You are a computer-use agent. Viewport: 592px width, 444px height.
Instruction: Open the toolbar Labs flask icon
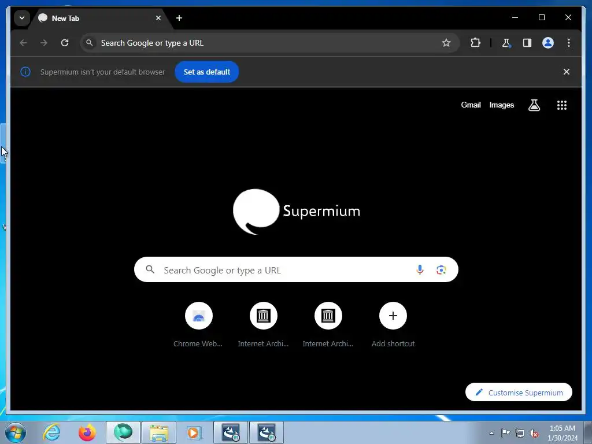tap(506, 43)
